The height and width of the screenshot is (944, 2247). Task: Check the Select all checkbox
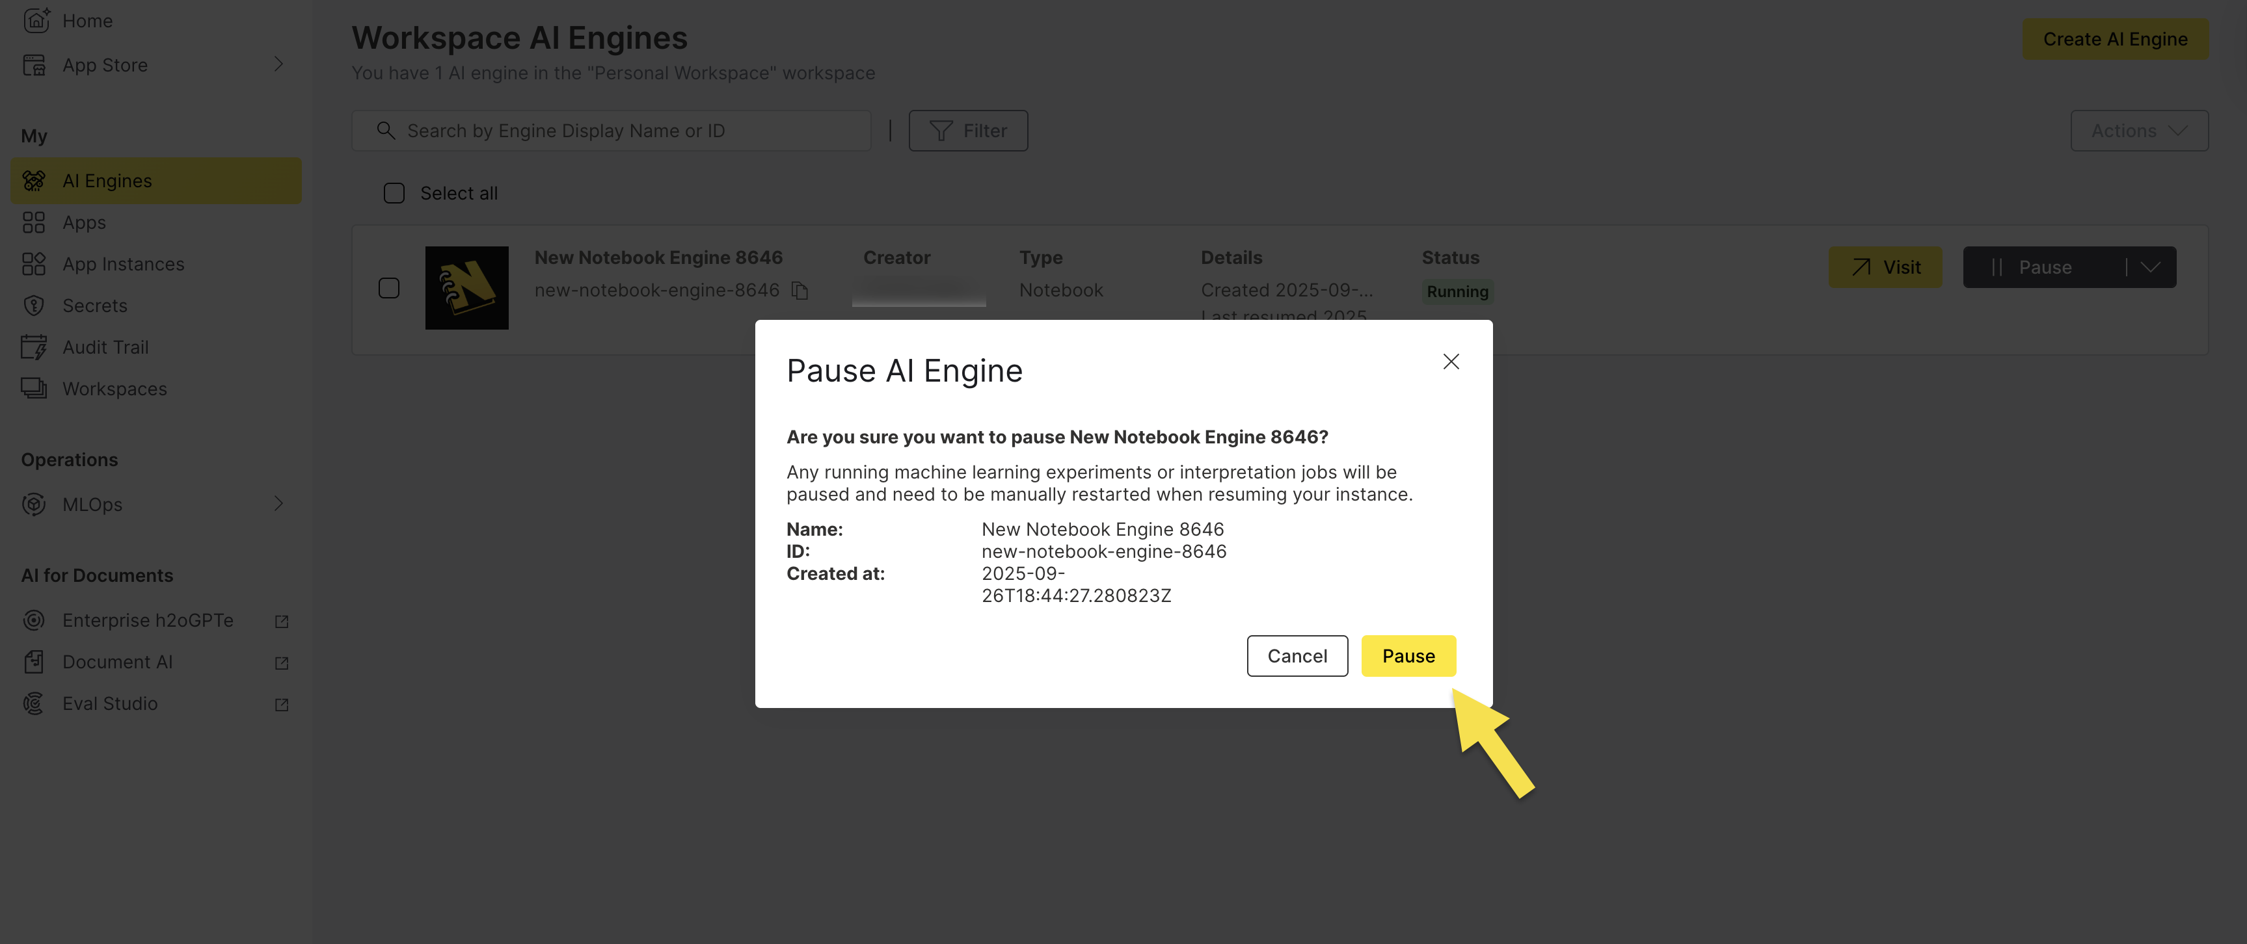[x=394, y=192]
